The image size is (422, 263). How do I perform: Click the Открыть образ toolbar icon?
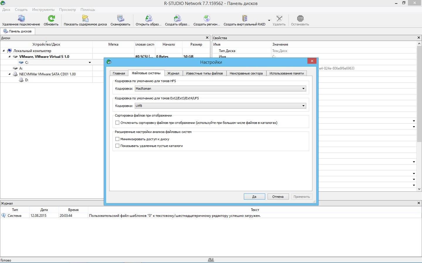149,18
